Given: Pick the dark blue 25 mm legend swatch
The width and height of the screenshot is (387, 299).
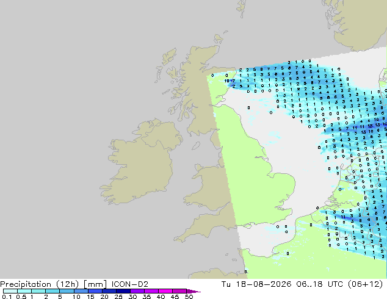Looking at the screenshot, I should 123,291.
